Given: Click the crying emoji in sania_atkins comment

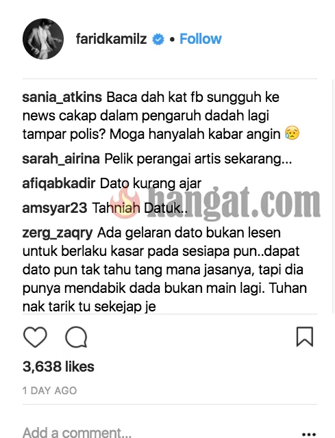Looking at the screenshot, I should (293, 133).
